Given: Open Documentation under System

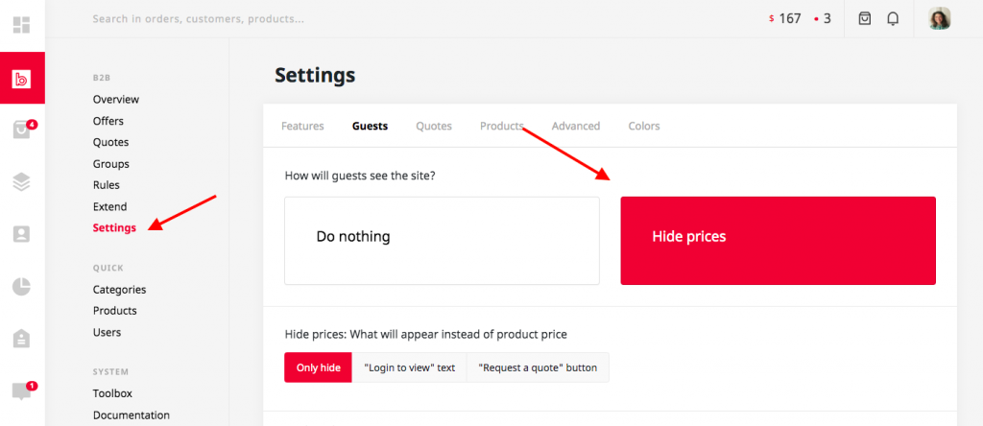Looking at the screenshot, I should [131, 414].
